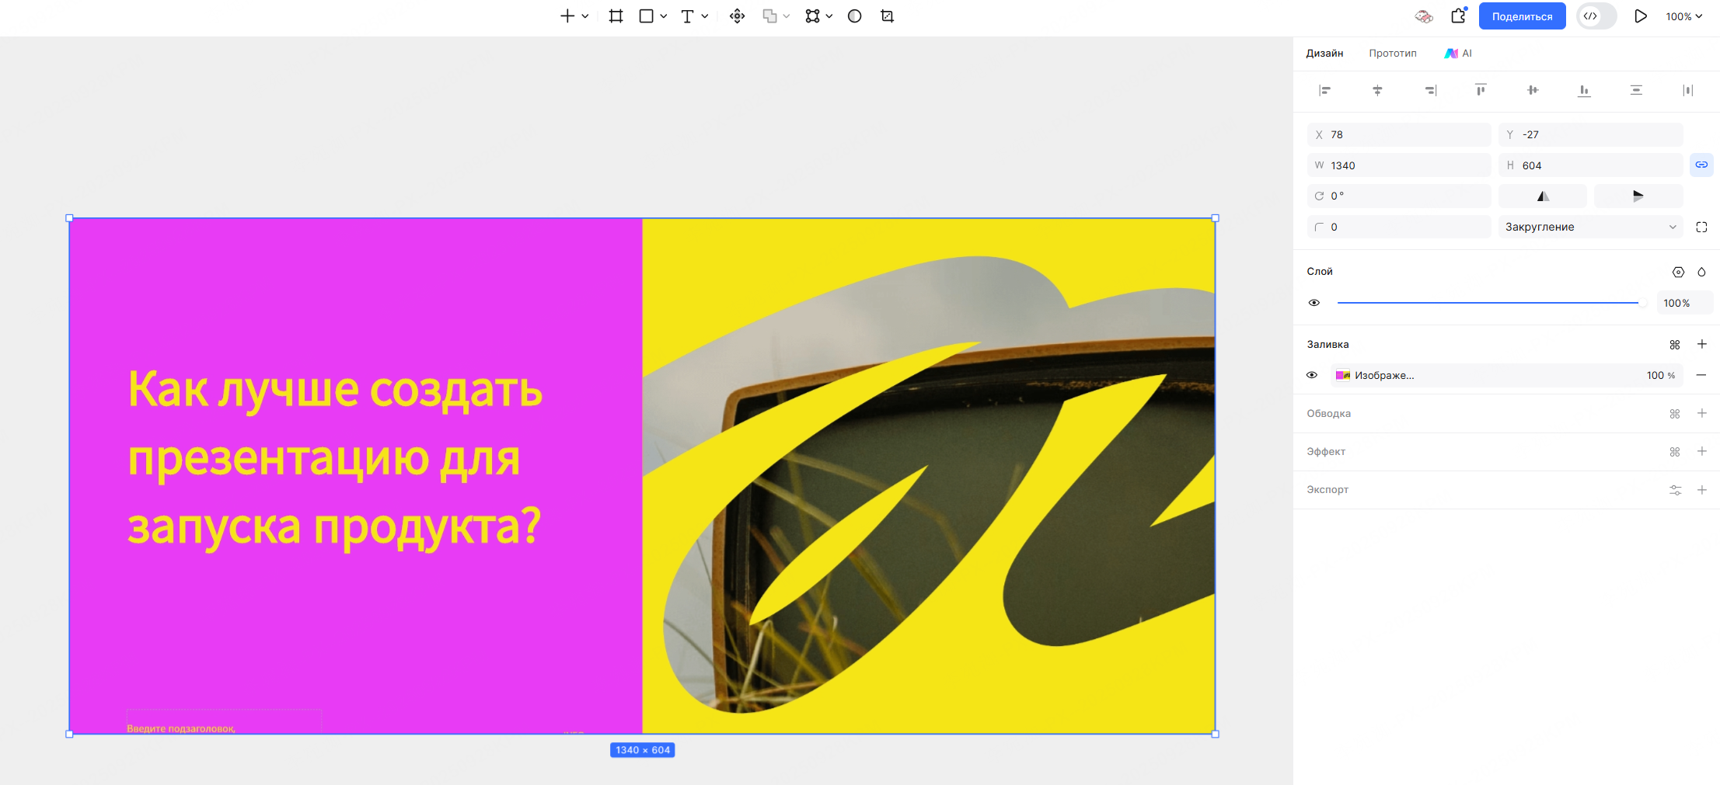Image resolution: width=1720 pixels, height=785 pixels.
Task: Click the mask circle icon
Action: click(x=854, y=16)
